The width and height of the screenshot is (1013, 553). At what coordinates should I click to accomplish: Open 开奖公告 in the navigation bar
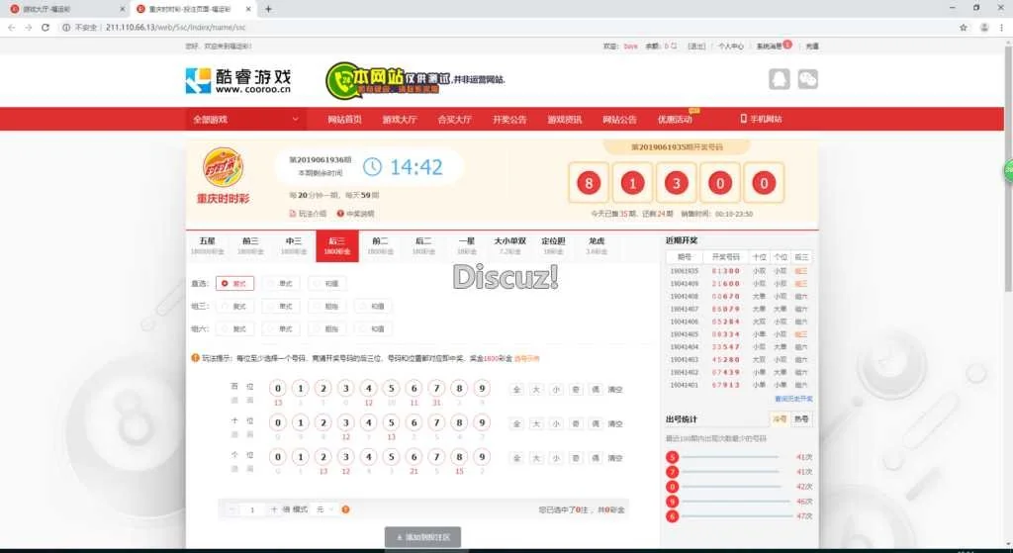point(509,119)
